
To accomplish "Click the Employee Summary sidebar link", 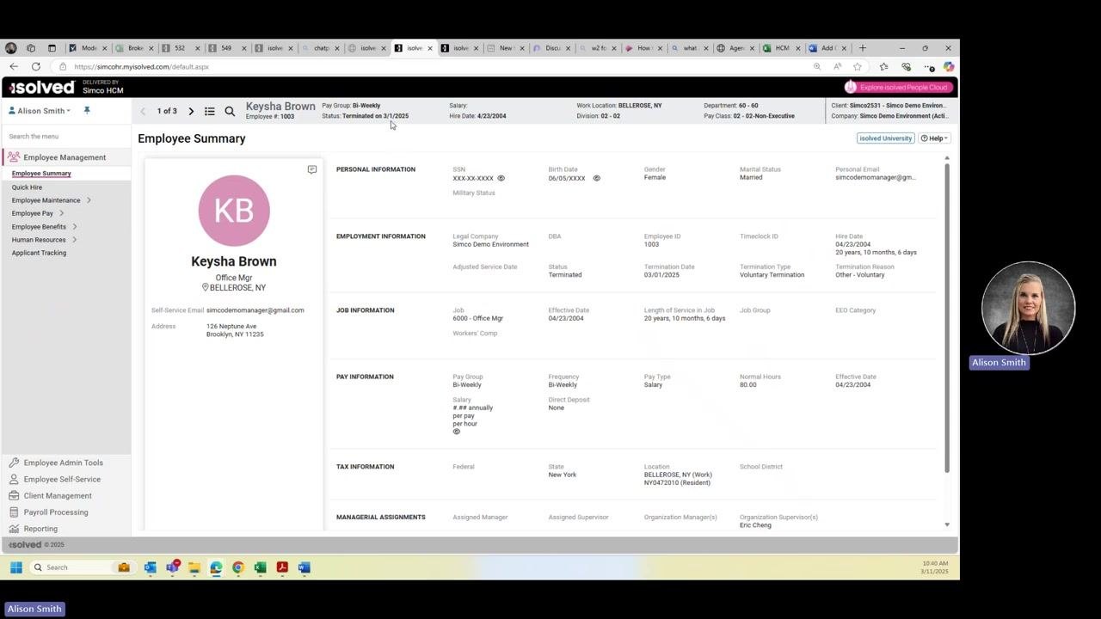I will (x=41, y=174).
